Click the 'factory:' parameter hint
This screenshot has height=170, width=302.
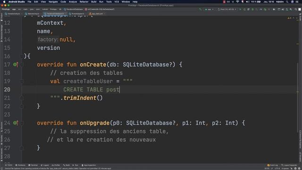(48, 40)
